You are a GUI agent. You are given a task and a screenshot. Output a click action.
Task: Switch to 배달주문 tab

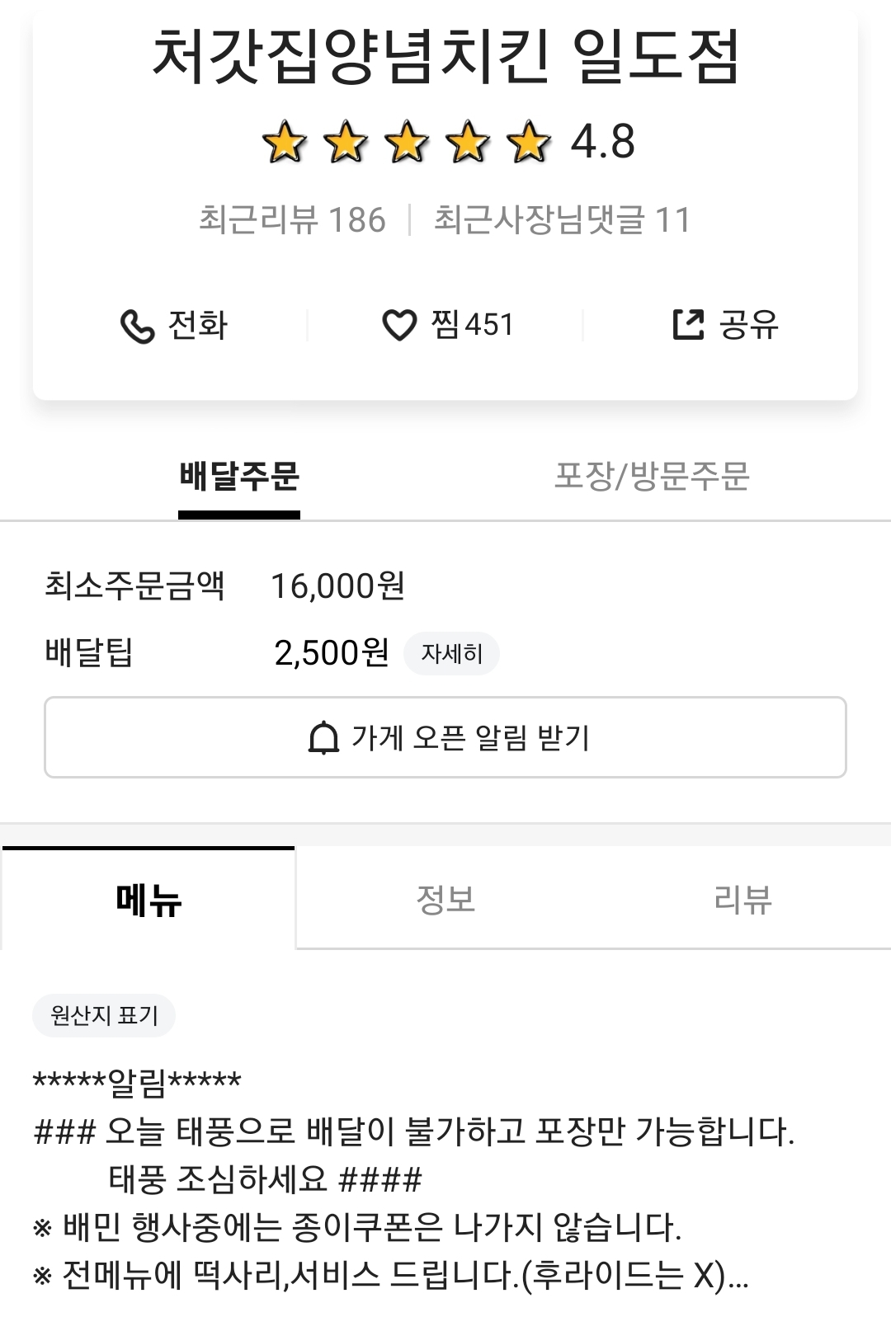click(x=239, y=477)
